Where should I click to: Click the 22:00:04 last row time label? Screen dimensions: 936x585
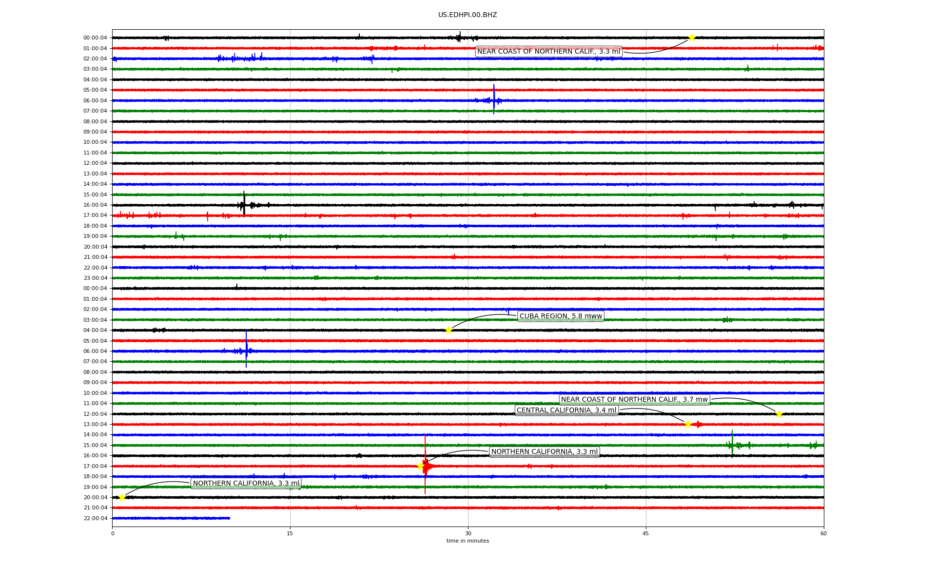[95, 518]
